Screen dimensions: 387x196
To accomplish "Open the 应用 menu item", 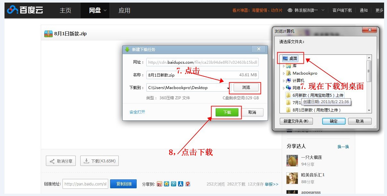I will pos(124,10).
